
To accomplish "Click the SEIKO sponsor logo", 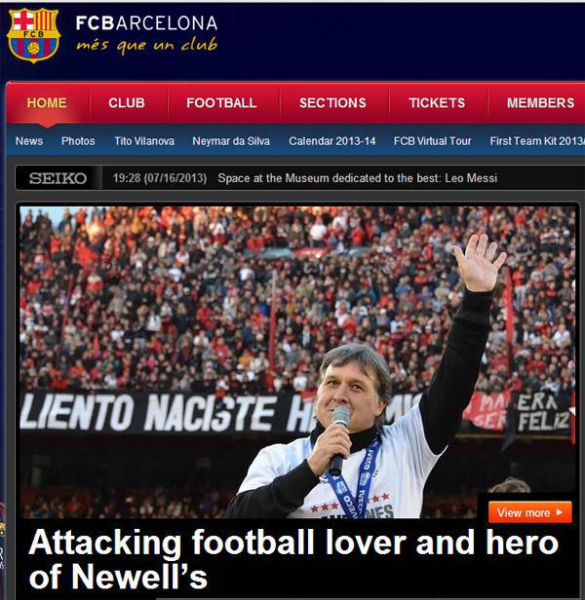I will pyautogui.click(x=58, y=178).
